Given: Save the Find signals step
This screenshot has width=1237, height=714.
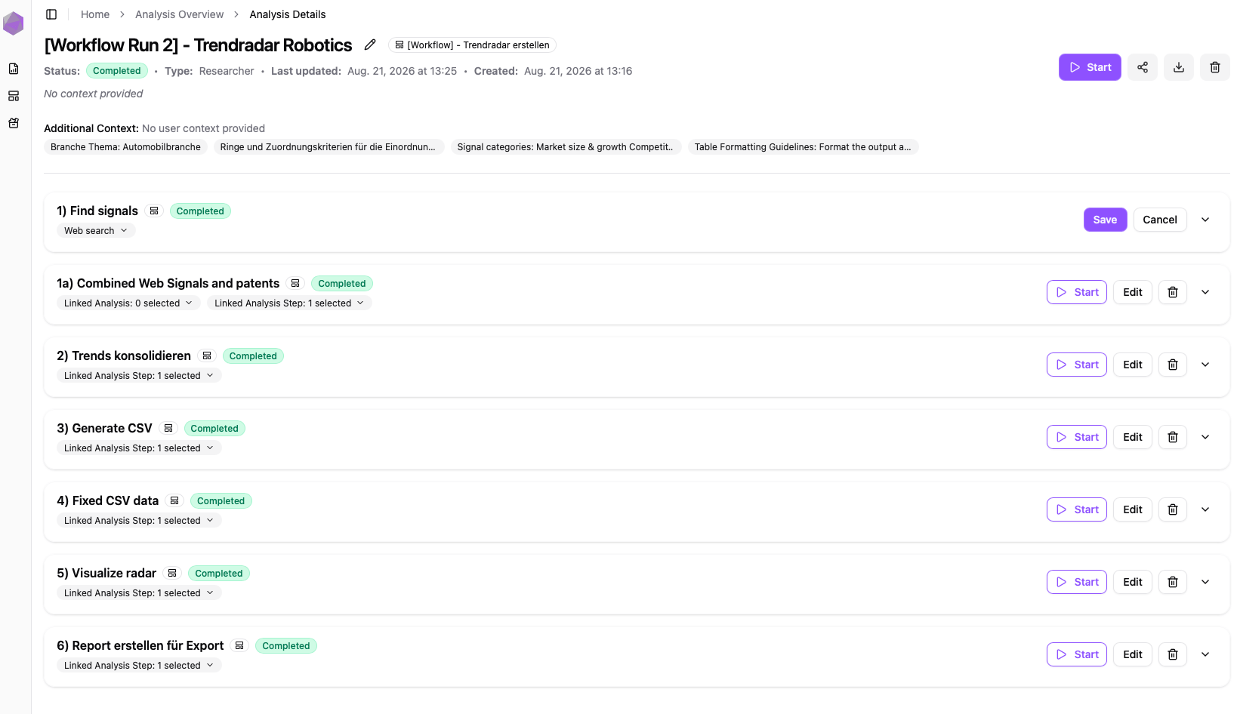Looking at the screenshot, I should tap(1105, 220).
